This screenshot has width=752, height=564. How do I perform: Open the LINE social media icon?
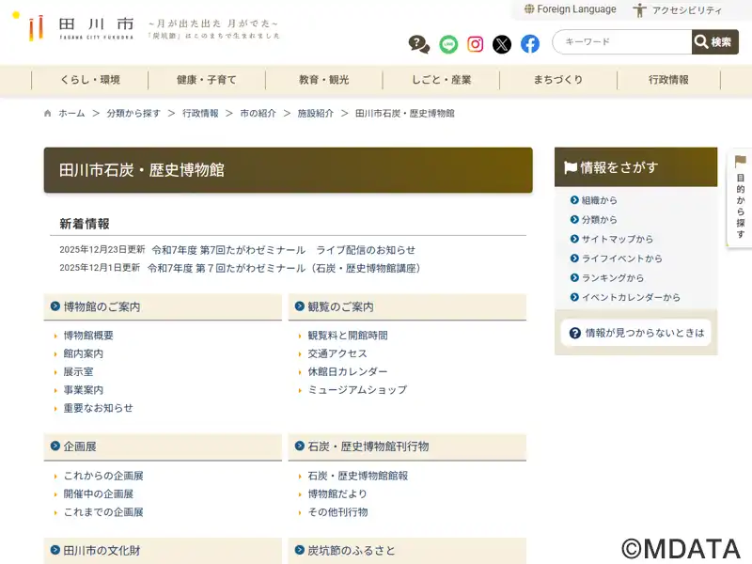pyautogui.click(x=448, y=43)
